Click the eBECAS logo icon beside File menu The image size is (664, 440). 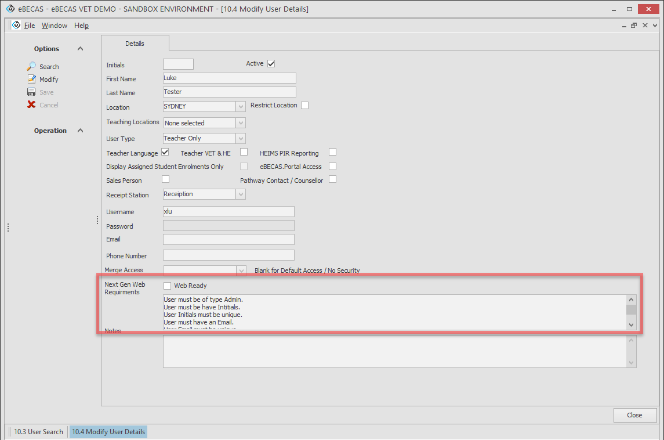(x=16, y=26)
